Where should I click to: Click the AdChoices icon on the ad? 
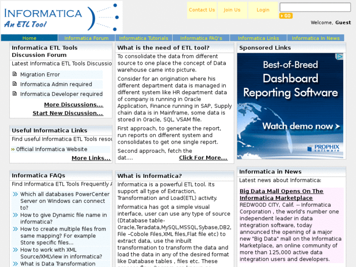(x=339, y=56)
